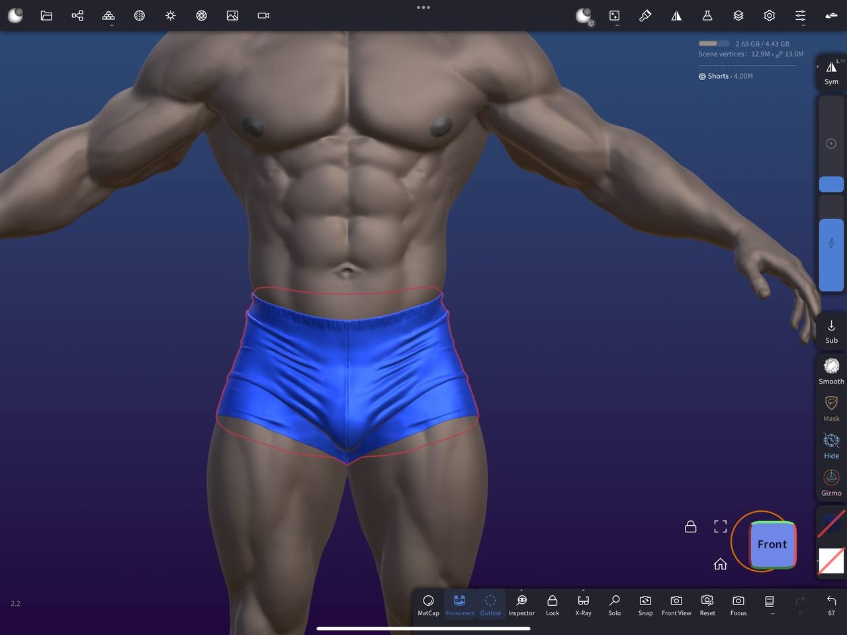847x635 pixels.
Task: Open the Settings gear menu
Action: click(770, 15)
